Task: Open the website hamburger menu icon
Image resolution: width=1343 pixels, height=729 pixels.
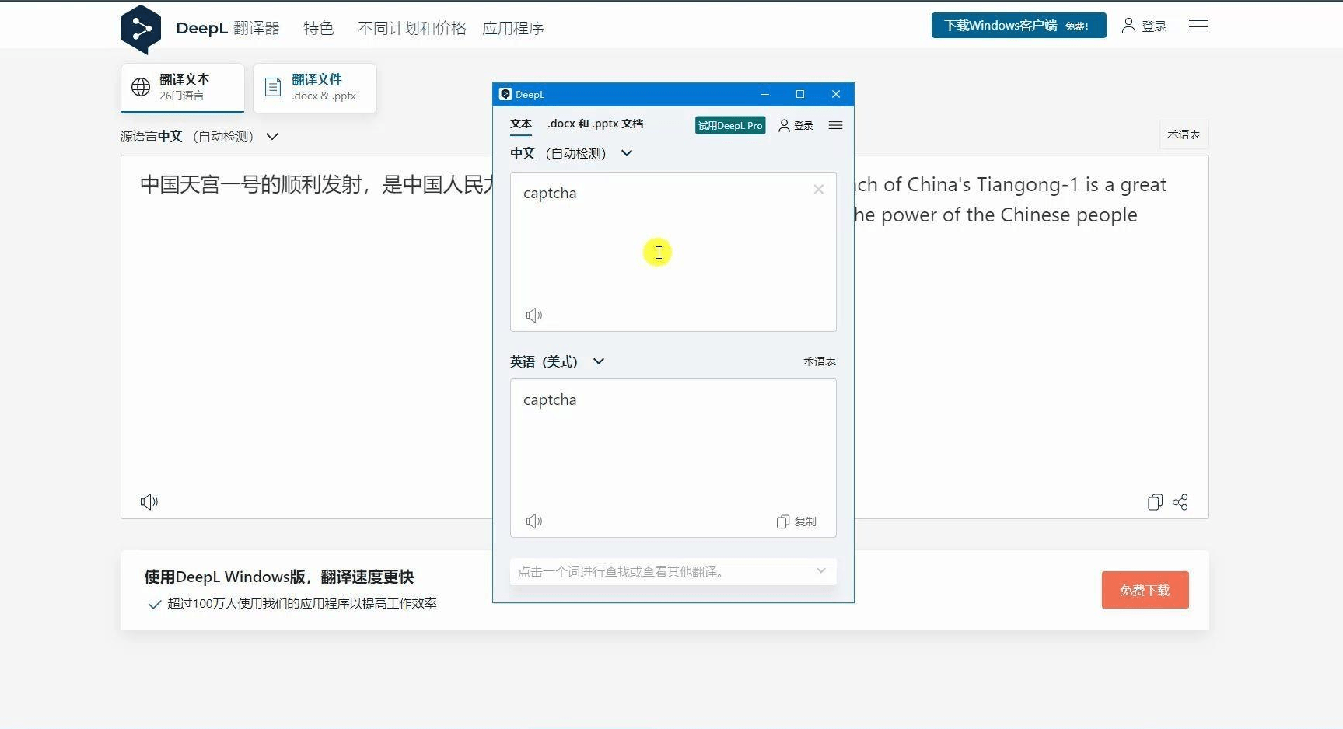Action: pos(1198,26)
